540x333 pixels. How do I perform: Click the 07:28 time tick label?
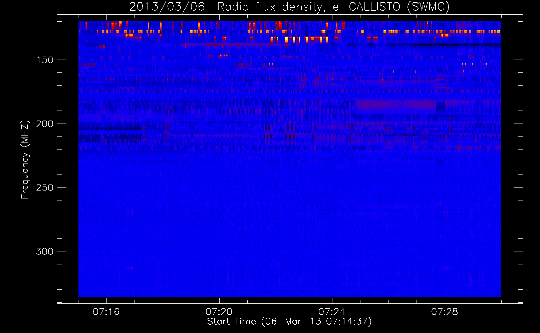[x=445, y=312]
